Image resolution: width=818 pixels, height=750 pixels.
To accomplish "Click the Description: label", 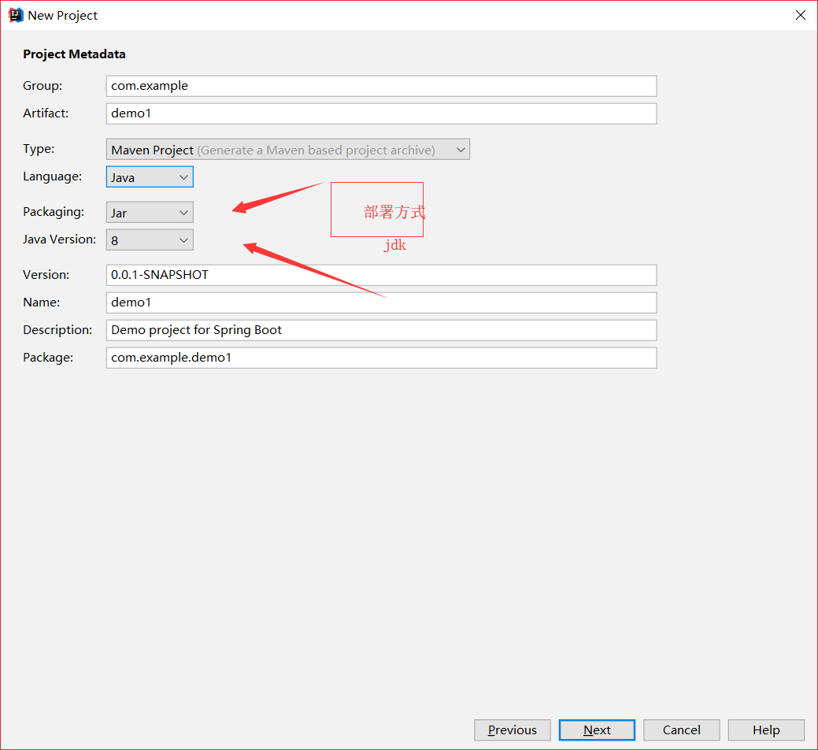I will coord(57,330).
